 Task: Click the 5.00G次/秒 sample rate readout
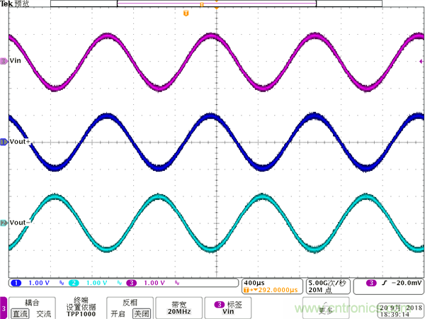tap(327, 282)
